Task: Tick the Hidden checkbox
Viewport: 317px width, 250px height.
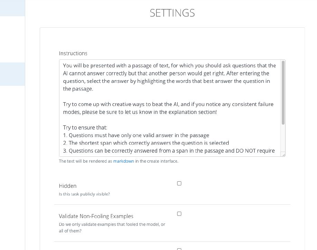Action: (179, 183)
